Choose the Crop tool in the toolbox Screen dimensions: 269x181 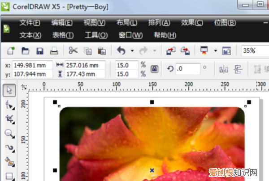(x=9, y=119)
